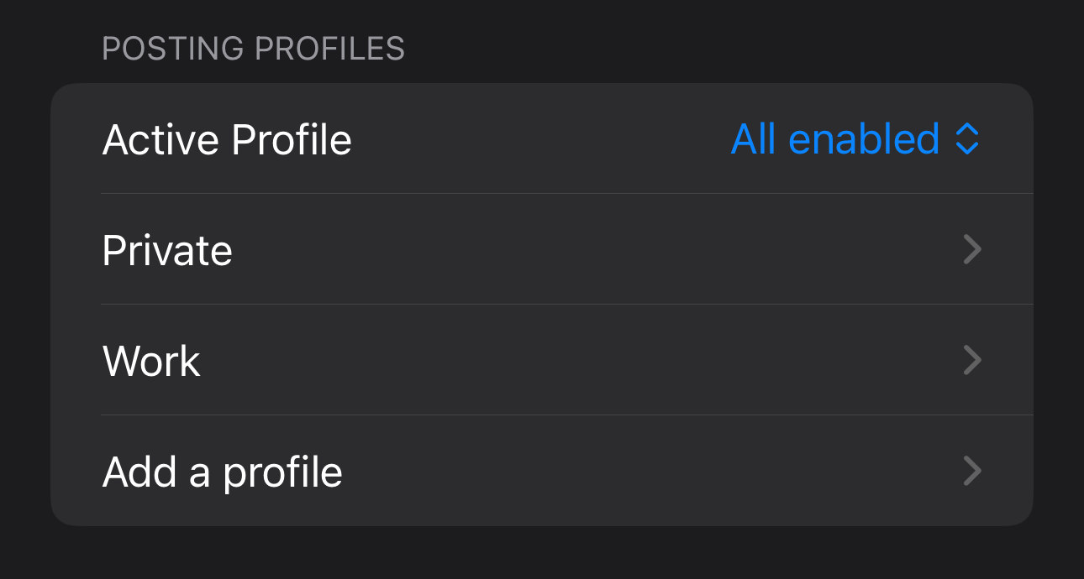Click the Private profile name text

[167, 250]
